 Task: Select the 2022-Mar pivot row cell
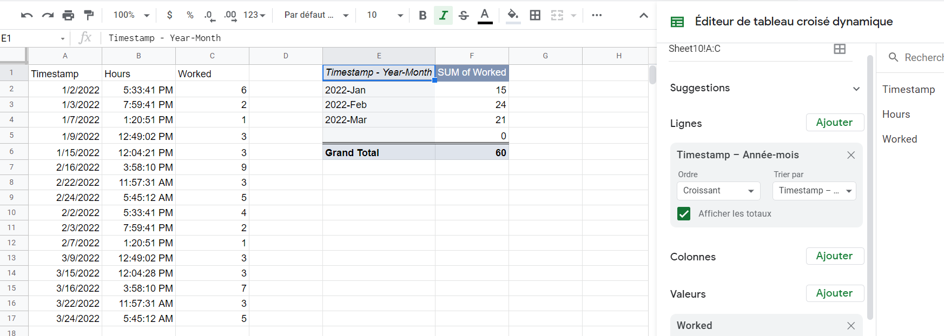coord(379,120)
